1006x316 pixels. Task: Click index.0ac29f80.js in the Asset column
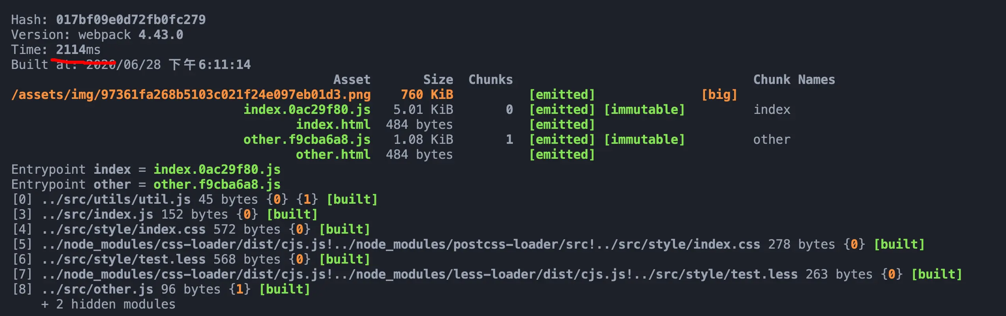307,110
